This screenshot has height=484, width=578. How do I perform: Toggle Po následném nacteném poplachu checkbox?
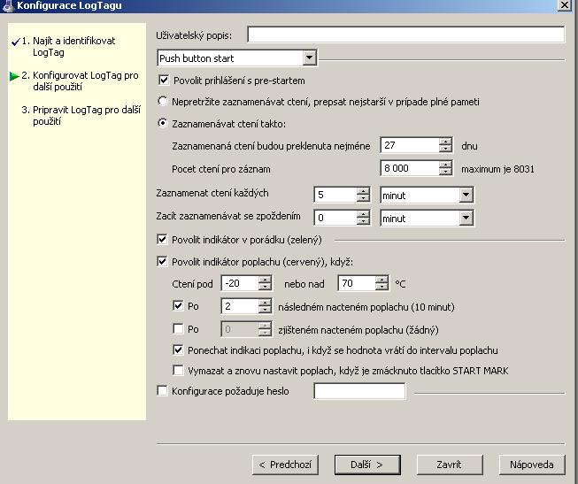[x=178, y=305]
